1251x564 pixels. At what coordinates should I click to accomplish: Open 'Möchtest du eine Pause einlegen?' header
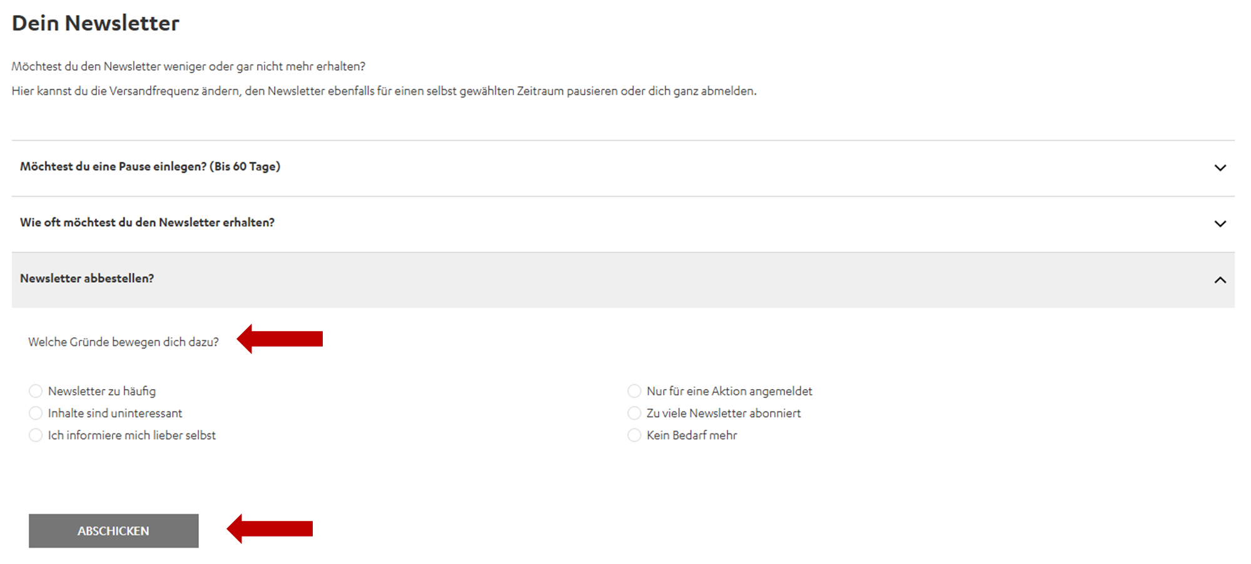pyautogui.click(x=150, y=167)
